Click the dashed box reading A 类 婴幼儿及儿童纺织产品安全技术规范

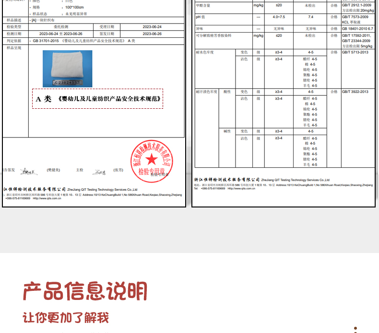coord(98,99)
